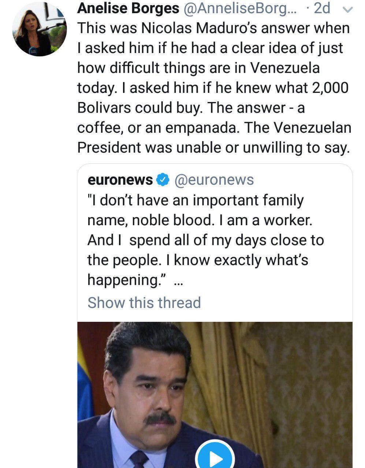The height and width of the screenshot is (468, 365).
Task: Click the quote line "I don't have an important family"
Action: pos(195,200)
